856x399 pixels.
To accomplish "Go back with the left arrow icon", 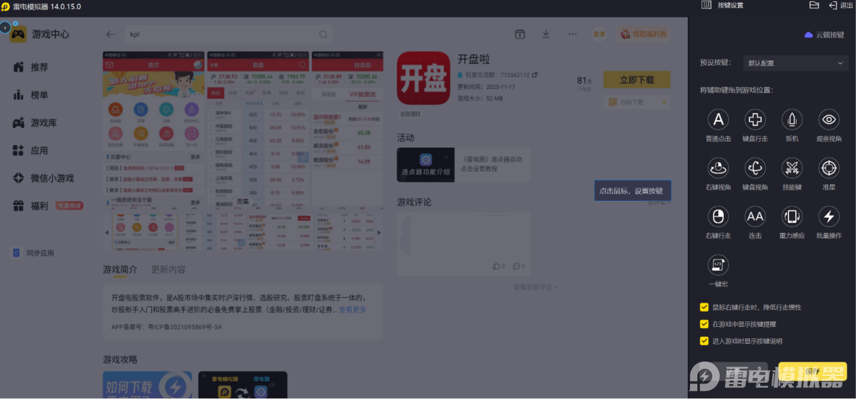I will pyautogui.click(x=111, y=34).
